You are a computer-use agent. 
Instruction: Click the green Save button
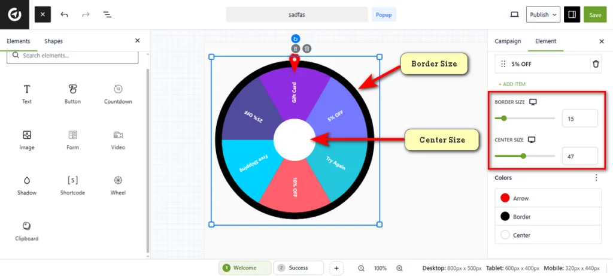click(594, 14)
